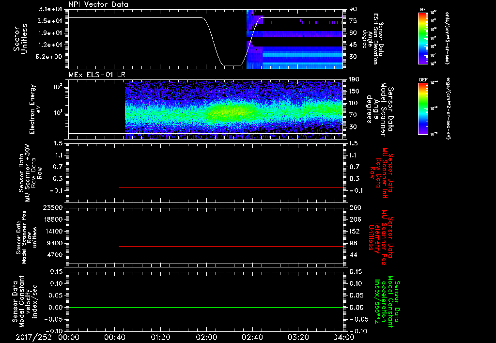Click the red "MU Scanner Pos Telemetry" label
This screenshot has width=496, height=343.
pos(381,237)
